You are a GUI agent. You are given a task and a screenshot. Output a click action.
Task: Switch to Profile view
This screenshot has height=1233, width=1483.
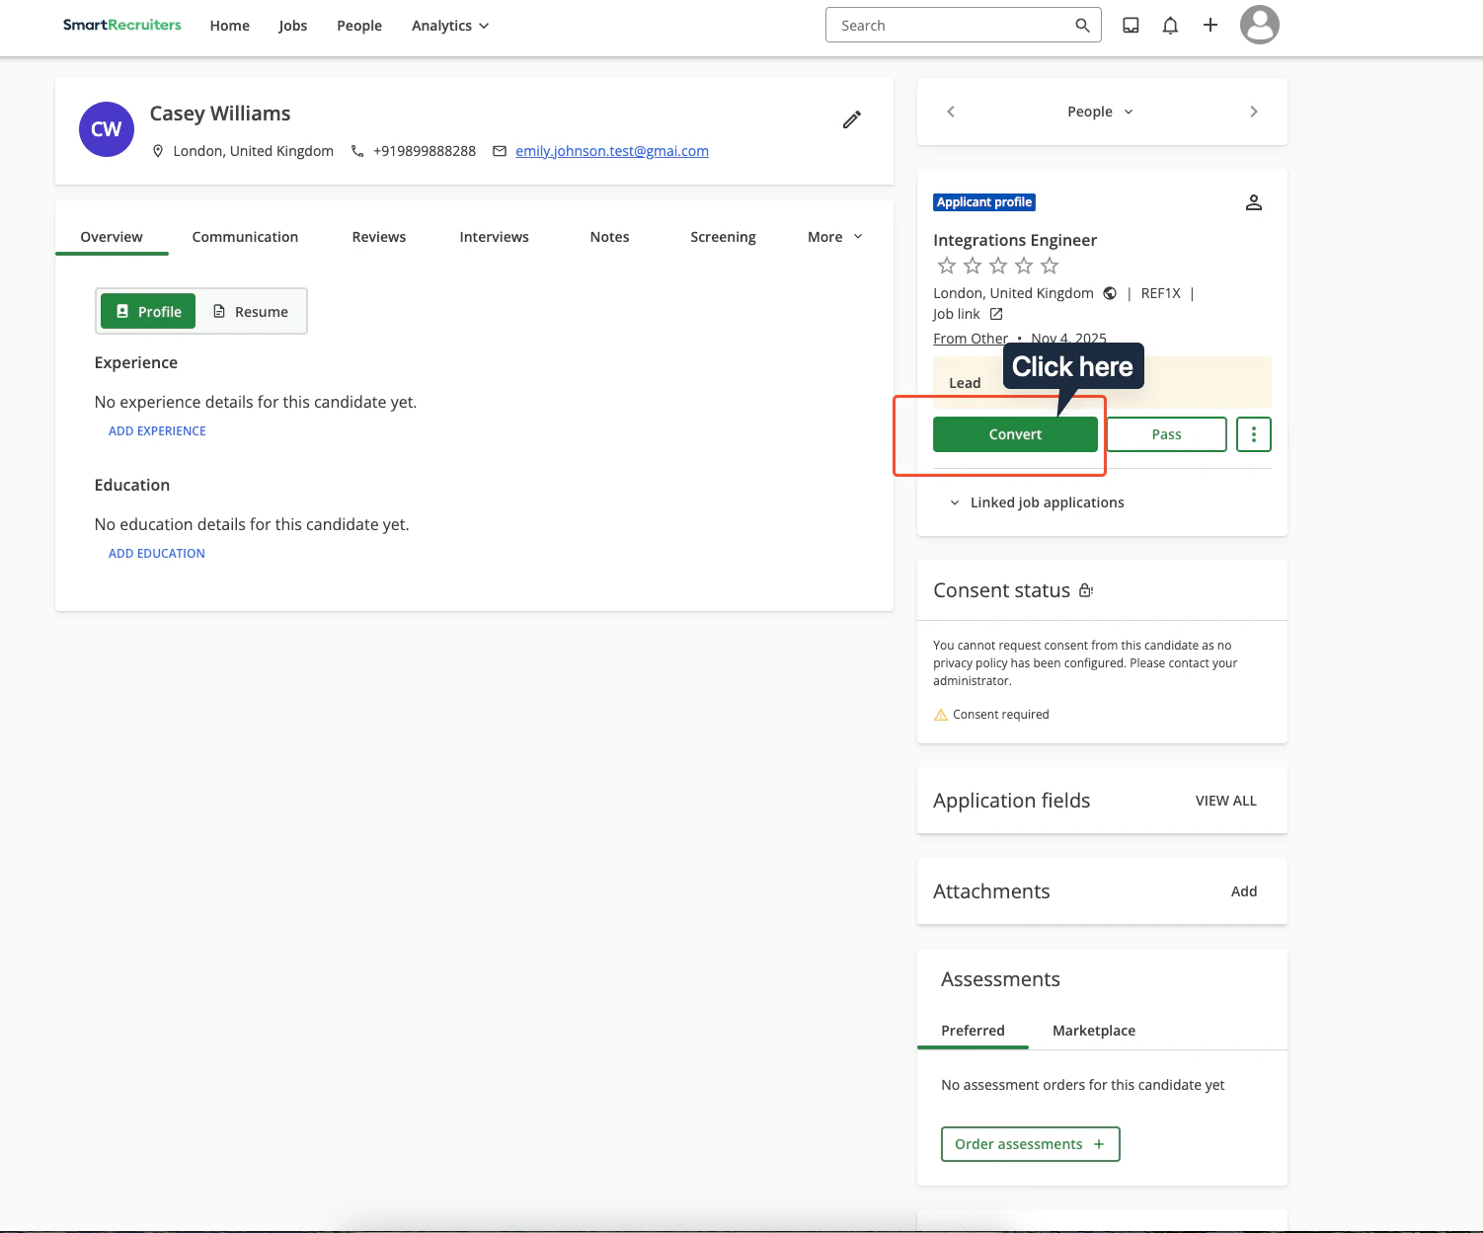148,311
